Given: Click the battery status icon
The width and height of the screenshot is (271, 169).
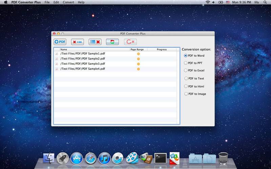Looking at the screenshot, I should click(x=221, y=2).
